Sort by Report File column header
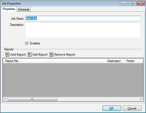This screenshot has height=113, width=146. pyautogui.click(x=54, y=61)
